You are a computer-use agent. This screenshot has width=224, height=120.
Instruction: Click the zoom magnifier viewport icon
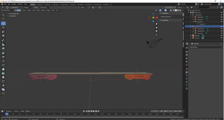pos(157,24)
